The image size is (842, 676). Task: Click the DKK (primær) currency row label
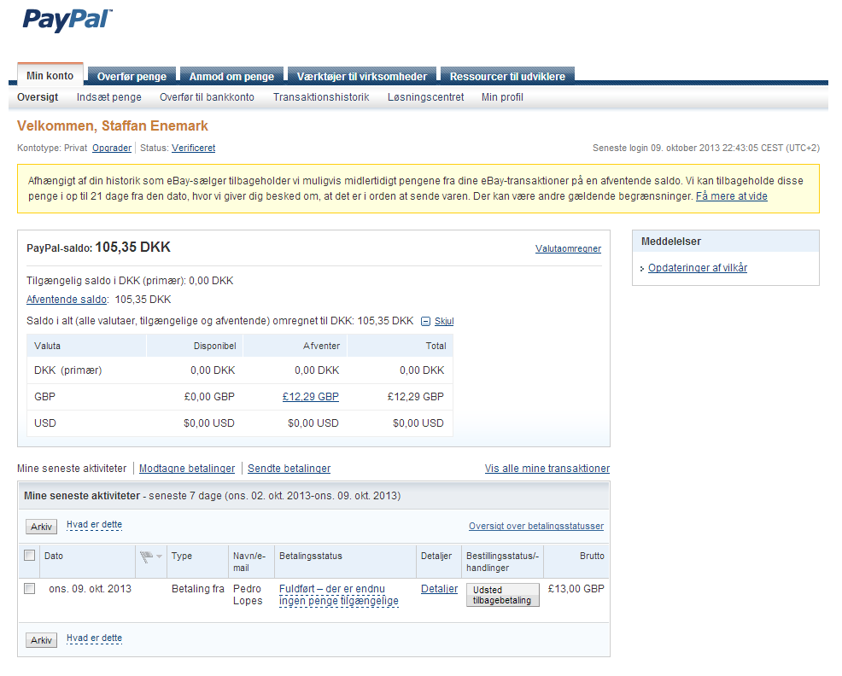(x=67, y=370)
